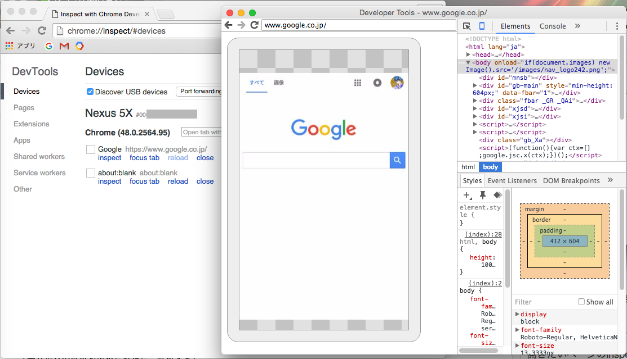Click the 412 × 604 content box

click(564, 241)
